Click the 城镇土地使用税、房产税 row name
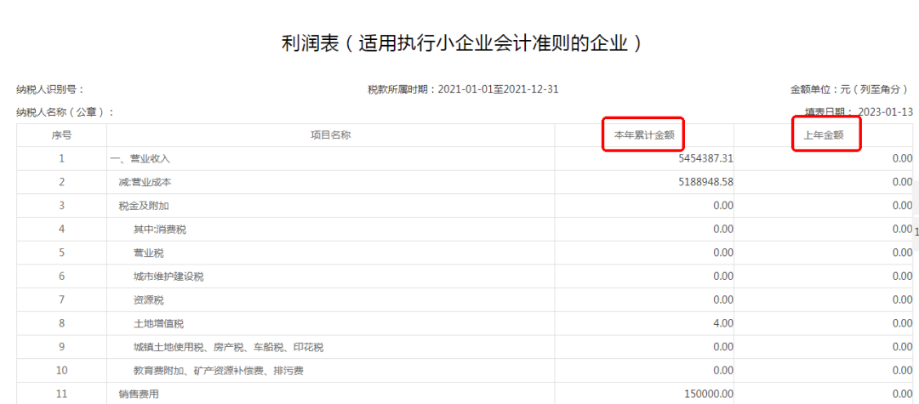 point(228,347)
